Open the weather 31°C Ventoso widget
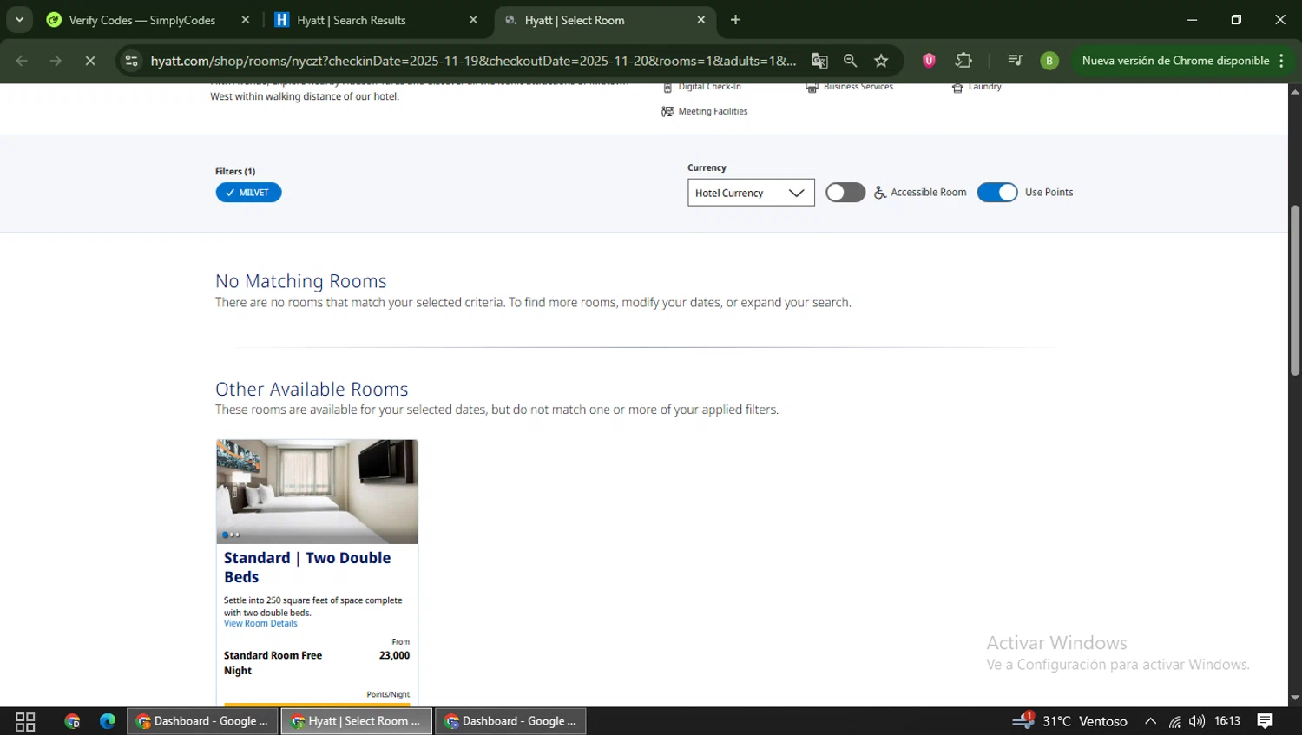Viewport: 1302px width, 735px height. click(1069, 721)
